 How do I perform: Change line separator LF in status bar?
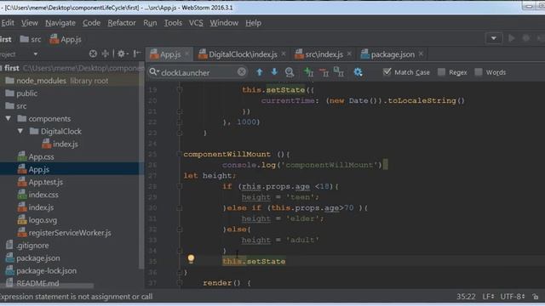tap(488, 297)
